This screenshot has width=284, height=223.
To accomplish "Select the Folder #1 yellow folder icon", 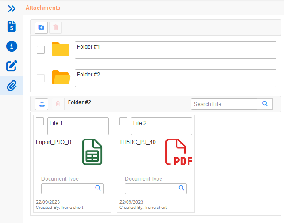I will click(61, 49).
